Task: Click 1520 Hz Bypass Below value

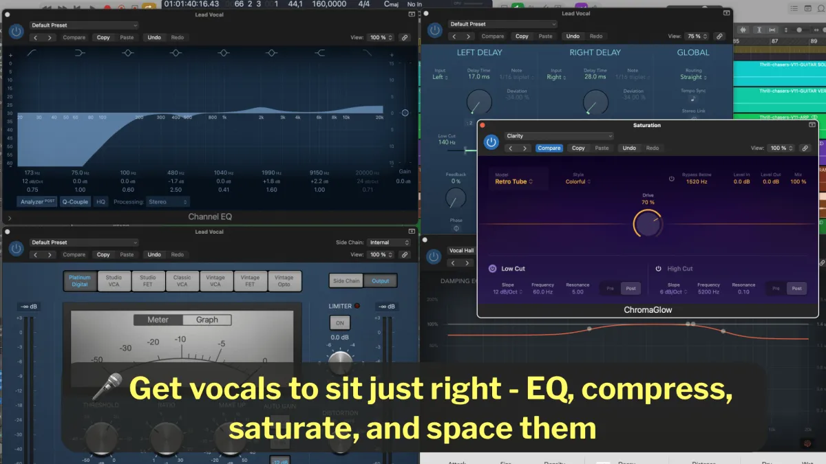Action: pyautogui.click(x=697, y=181)
